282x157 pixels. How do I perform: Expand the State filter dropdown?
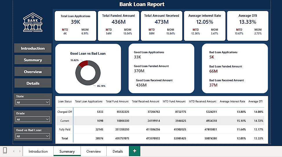pos(32,102)
